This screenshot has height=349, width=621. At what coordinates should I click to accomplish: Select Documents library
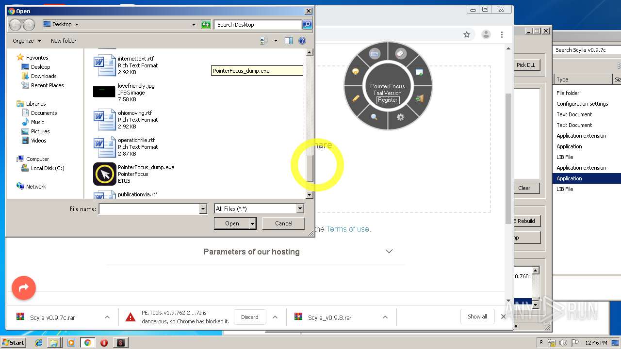click(44, 113)
